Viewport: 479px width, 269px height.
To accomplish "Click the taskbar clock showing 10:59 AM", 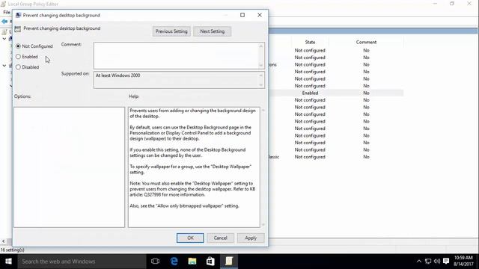I will click(x=463, y=262).
